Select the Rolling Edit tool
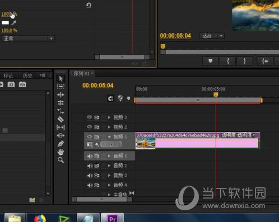The height and width of the screenshot is (222, 279). tap(61, 103)
